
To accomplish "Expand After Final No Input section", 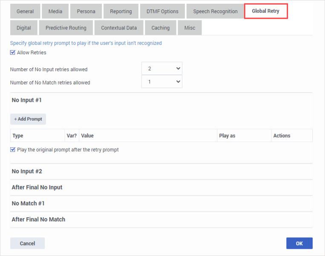I will (161, 187).
